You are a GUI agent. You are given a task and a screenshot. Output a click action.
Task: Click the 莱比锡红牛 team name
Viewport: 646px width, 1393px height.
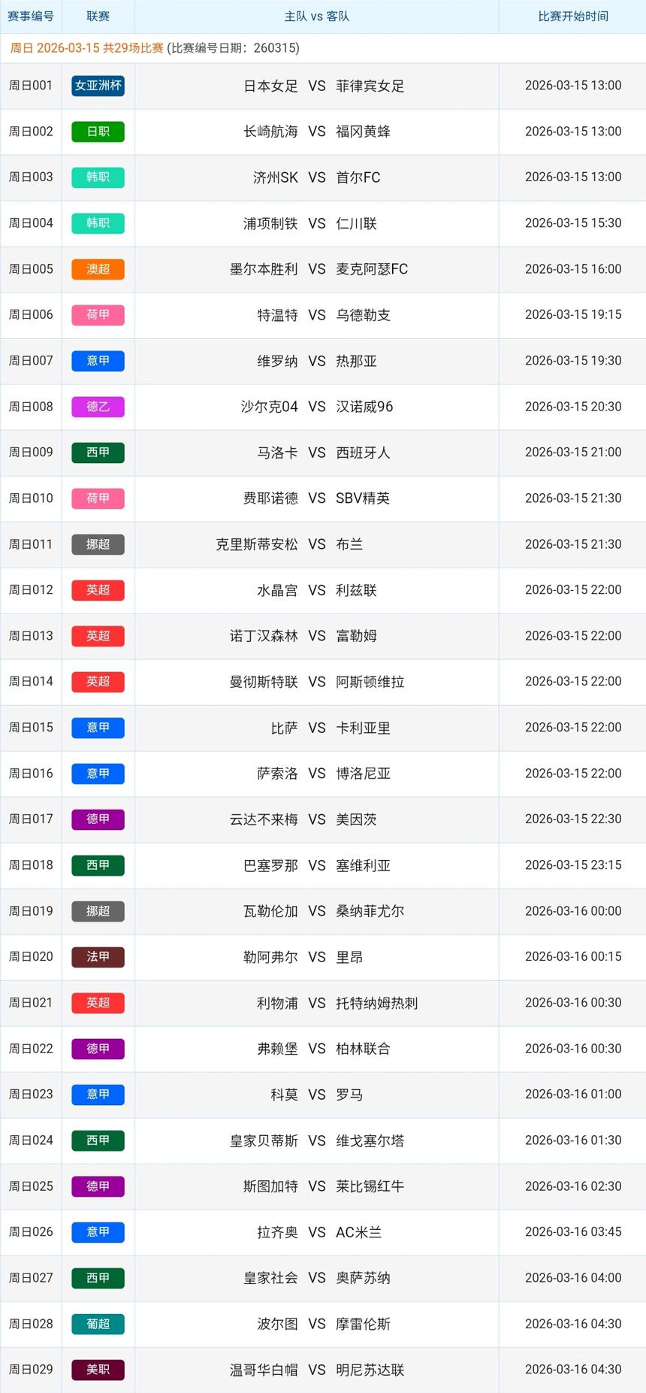click(x=370, y=1186)
